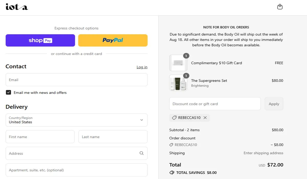Click the 'Express checkout options' text
The height and width of the screenshot is (179, 307).
[x=76, y=28]
